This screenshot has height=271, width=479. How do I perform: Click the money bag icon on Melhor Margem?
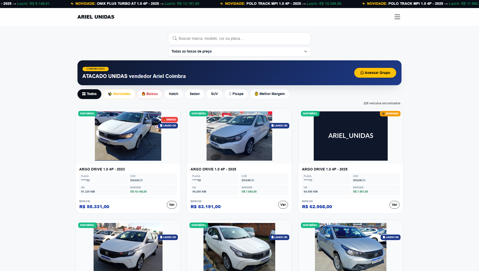click(x=256, y=94)
